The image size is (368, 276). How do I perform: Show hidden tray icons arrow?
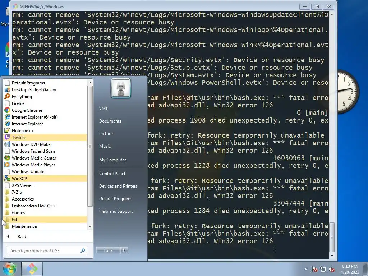305,270
